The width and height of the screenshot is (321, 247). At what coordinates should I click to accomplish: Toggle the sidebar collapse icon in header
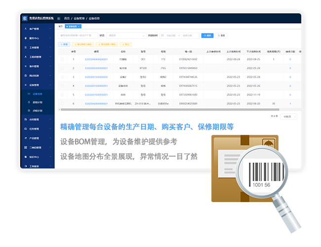coord(59,18)
